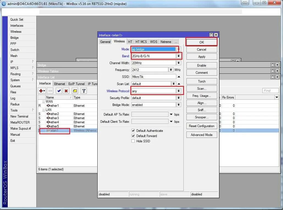
Task: Sort by the Name column header
Action: pyautogui.click(x=59, y=97)
